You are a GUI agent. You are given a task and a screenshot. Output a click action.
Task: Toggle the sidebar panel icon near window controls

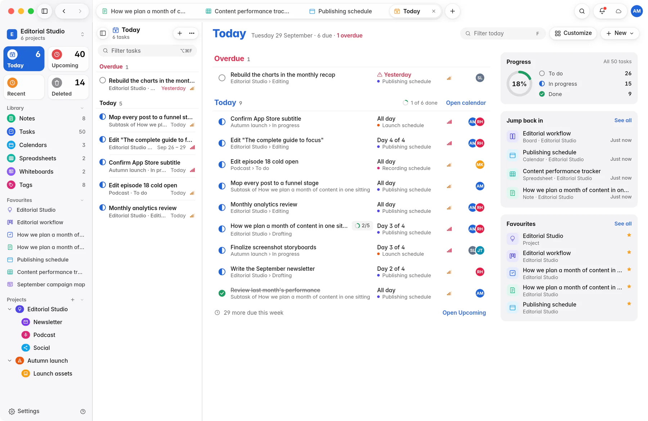[45, 11]
